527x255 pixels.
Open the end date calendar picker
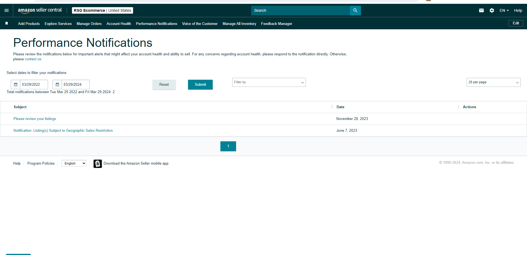pyautogui.click(x=57, y=84)
